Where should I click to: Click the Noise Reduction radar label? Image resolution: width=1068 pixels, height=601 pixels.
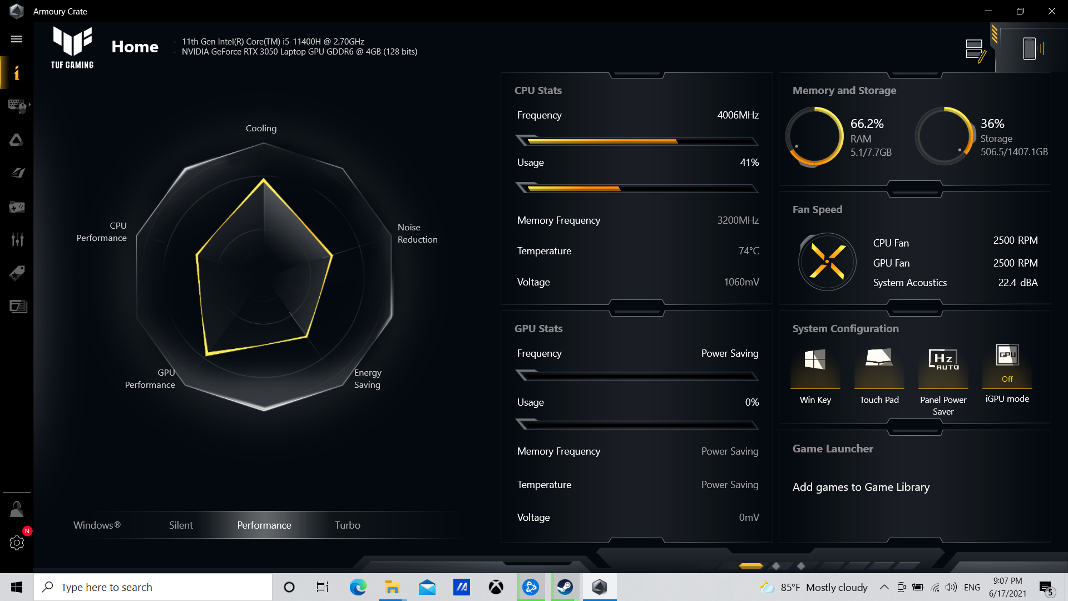pos(417,233)
